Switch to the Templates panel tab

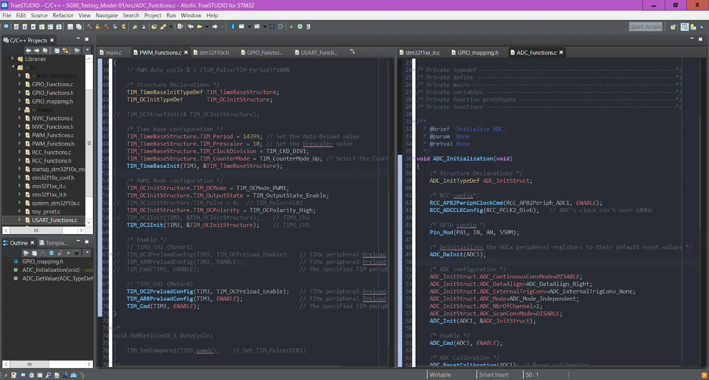pos(53,243)
